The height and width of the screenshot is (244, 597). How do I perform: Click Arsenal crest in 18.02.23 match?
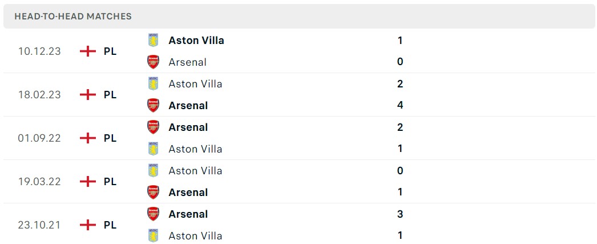[x=153, y=105]
